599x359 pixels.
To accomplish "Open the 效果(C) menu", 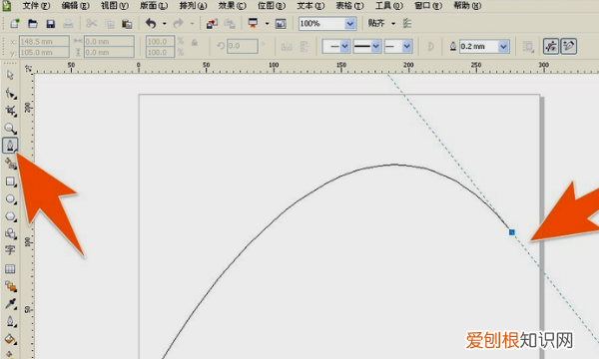I will pos(233,6).
